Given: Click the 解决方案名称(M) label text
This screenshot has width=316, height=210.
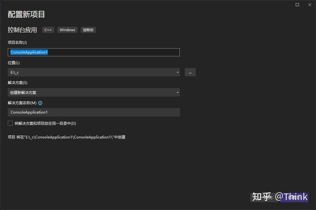Looking at the screenshot, I should click(x=22, y=103).
